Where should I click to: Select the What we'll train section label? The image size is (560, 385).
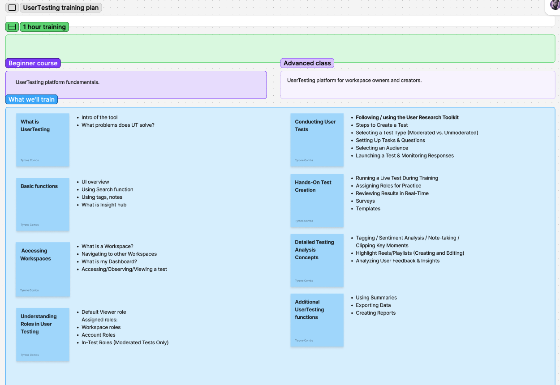(32, 99)
